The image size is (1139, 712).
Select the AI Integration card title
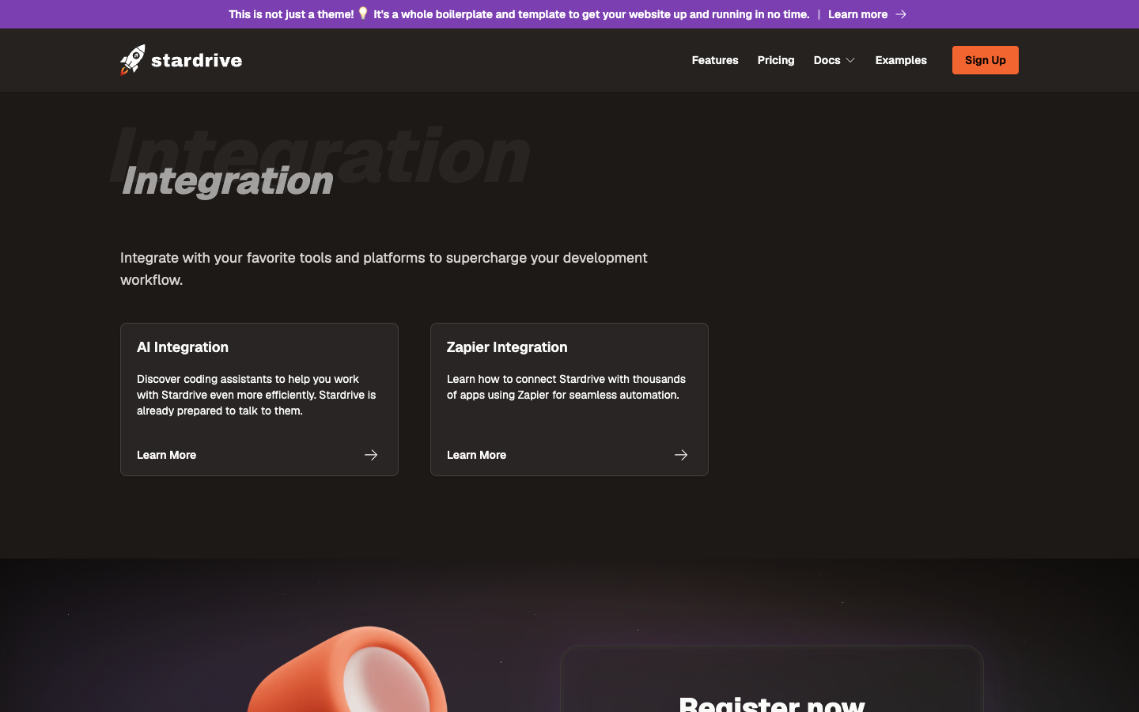[x=183, y=347]
